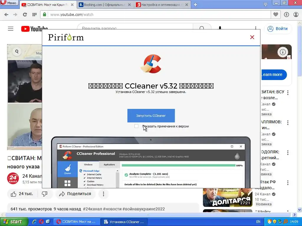
Task: Click the #новости hashtag link
Action: click(x=112, y=209)
